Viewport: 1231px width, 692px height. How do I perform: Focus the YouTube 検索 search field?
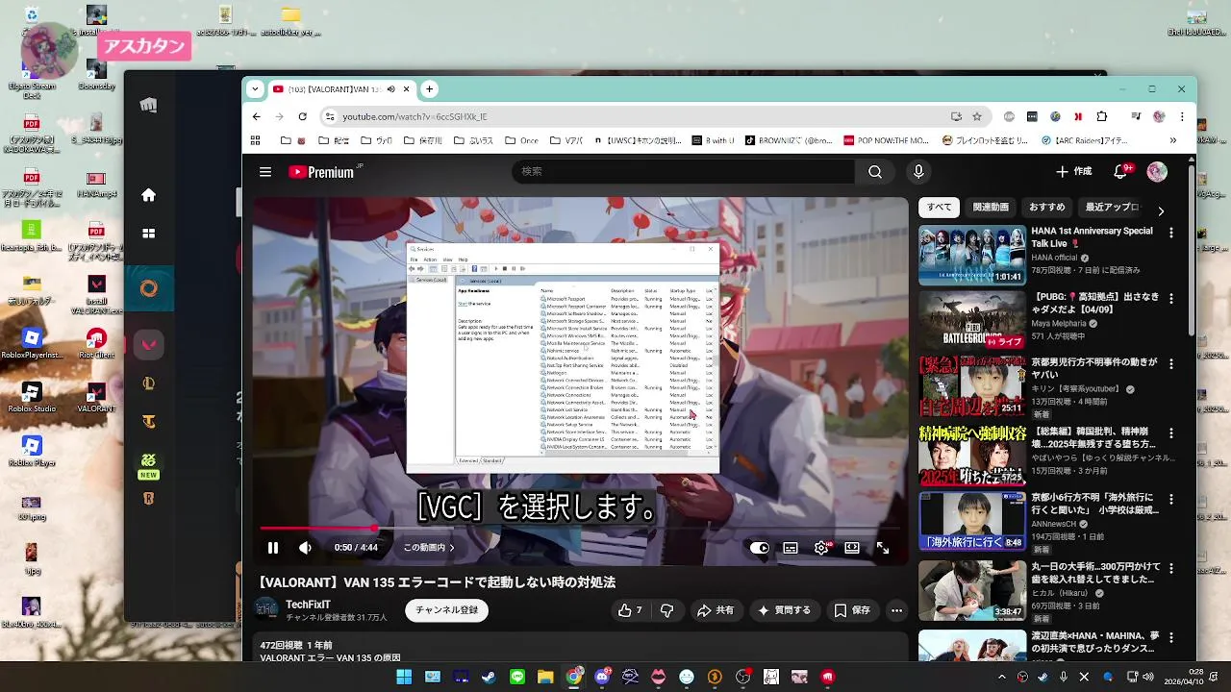685,172
